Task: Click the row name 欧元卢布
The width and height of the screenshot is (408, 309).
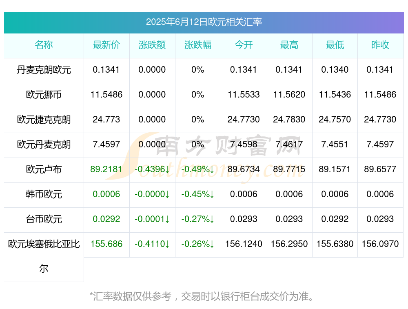Action: pos(44,169)
